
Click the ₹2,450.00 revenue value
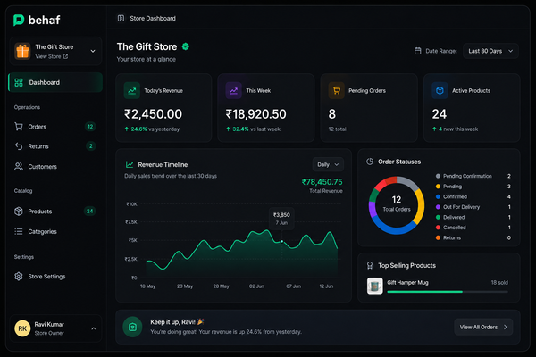point(153,114)
